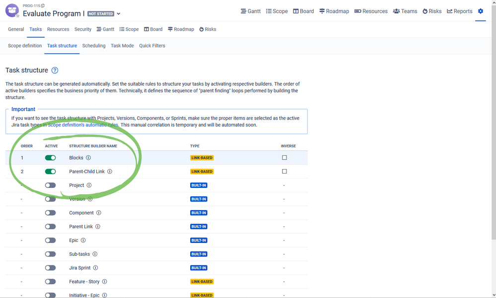496x298 pixels.
Task: Click the vertical page scrollbar
Action: click(494, 120)
